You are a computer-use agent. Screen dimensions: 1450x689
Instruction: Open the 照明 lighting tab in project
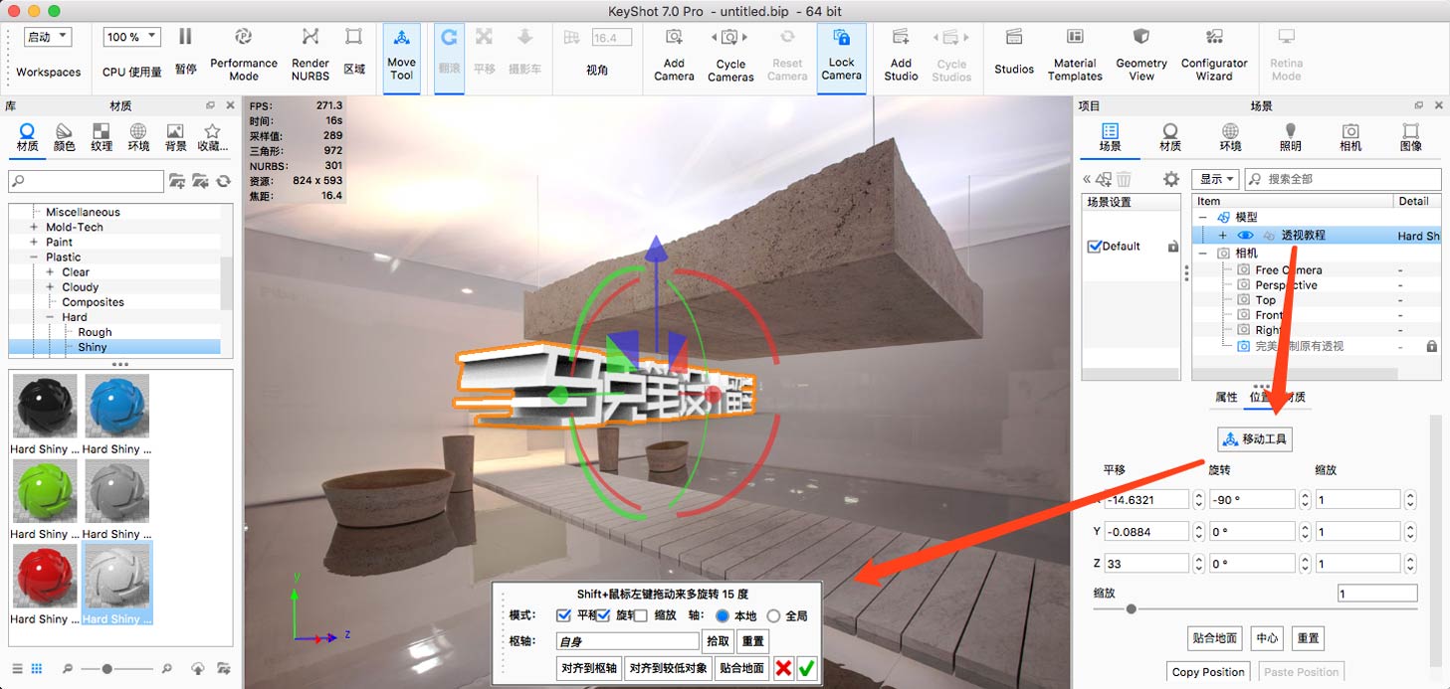1291,137
